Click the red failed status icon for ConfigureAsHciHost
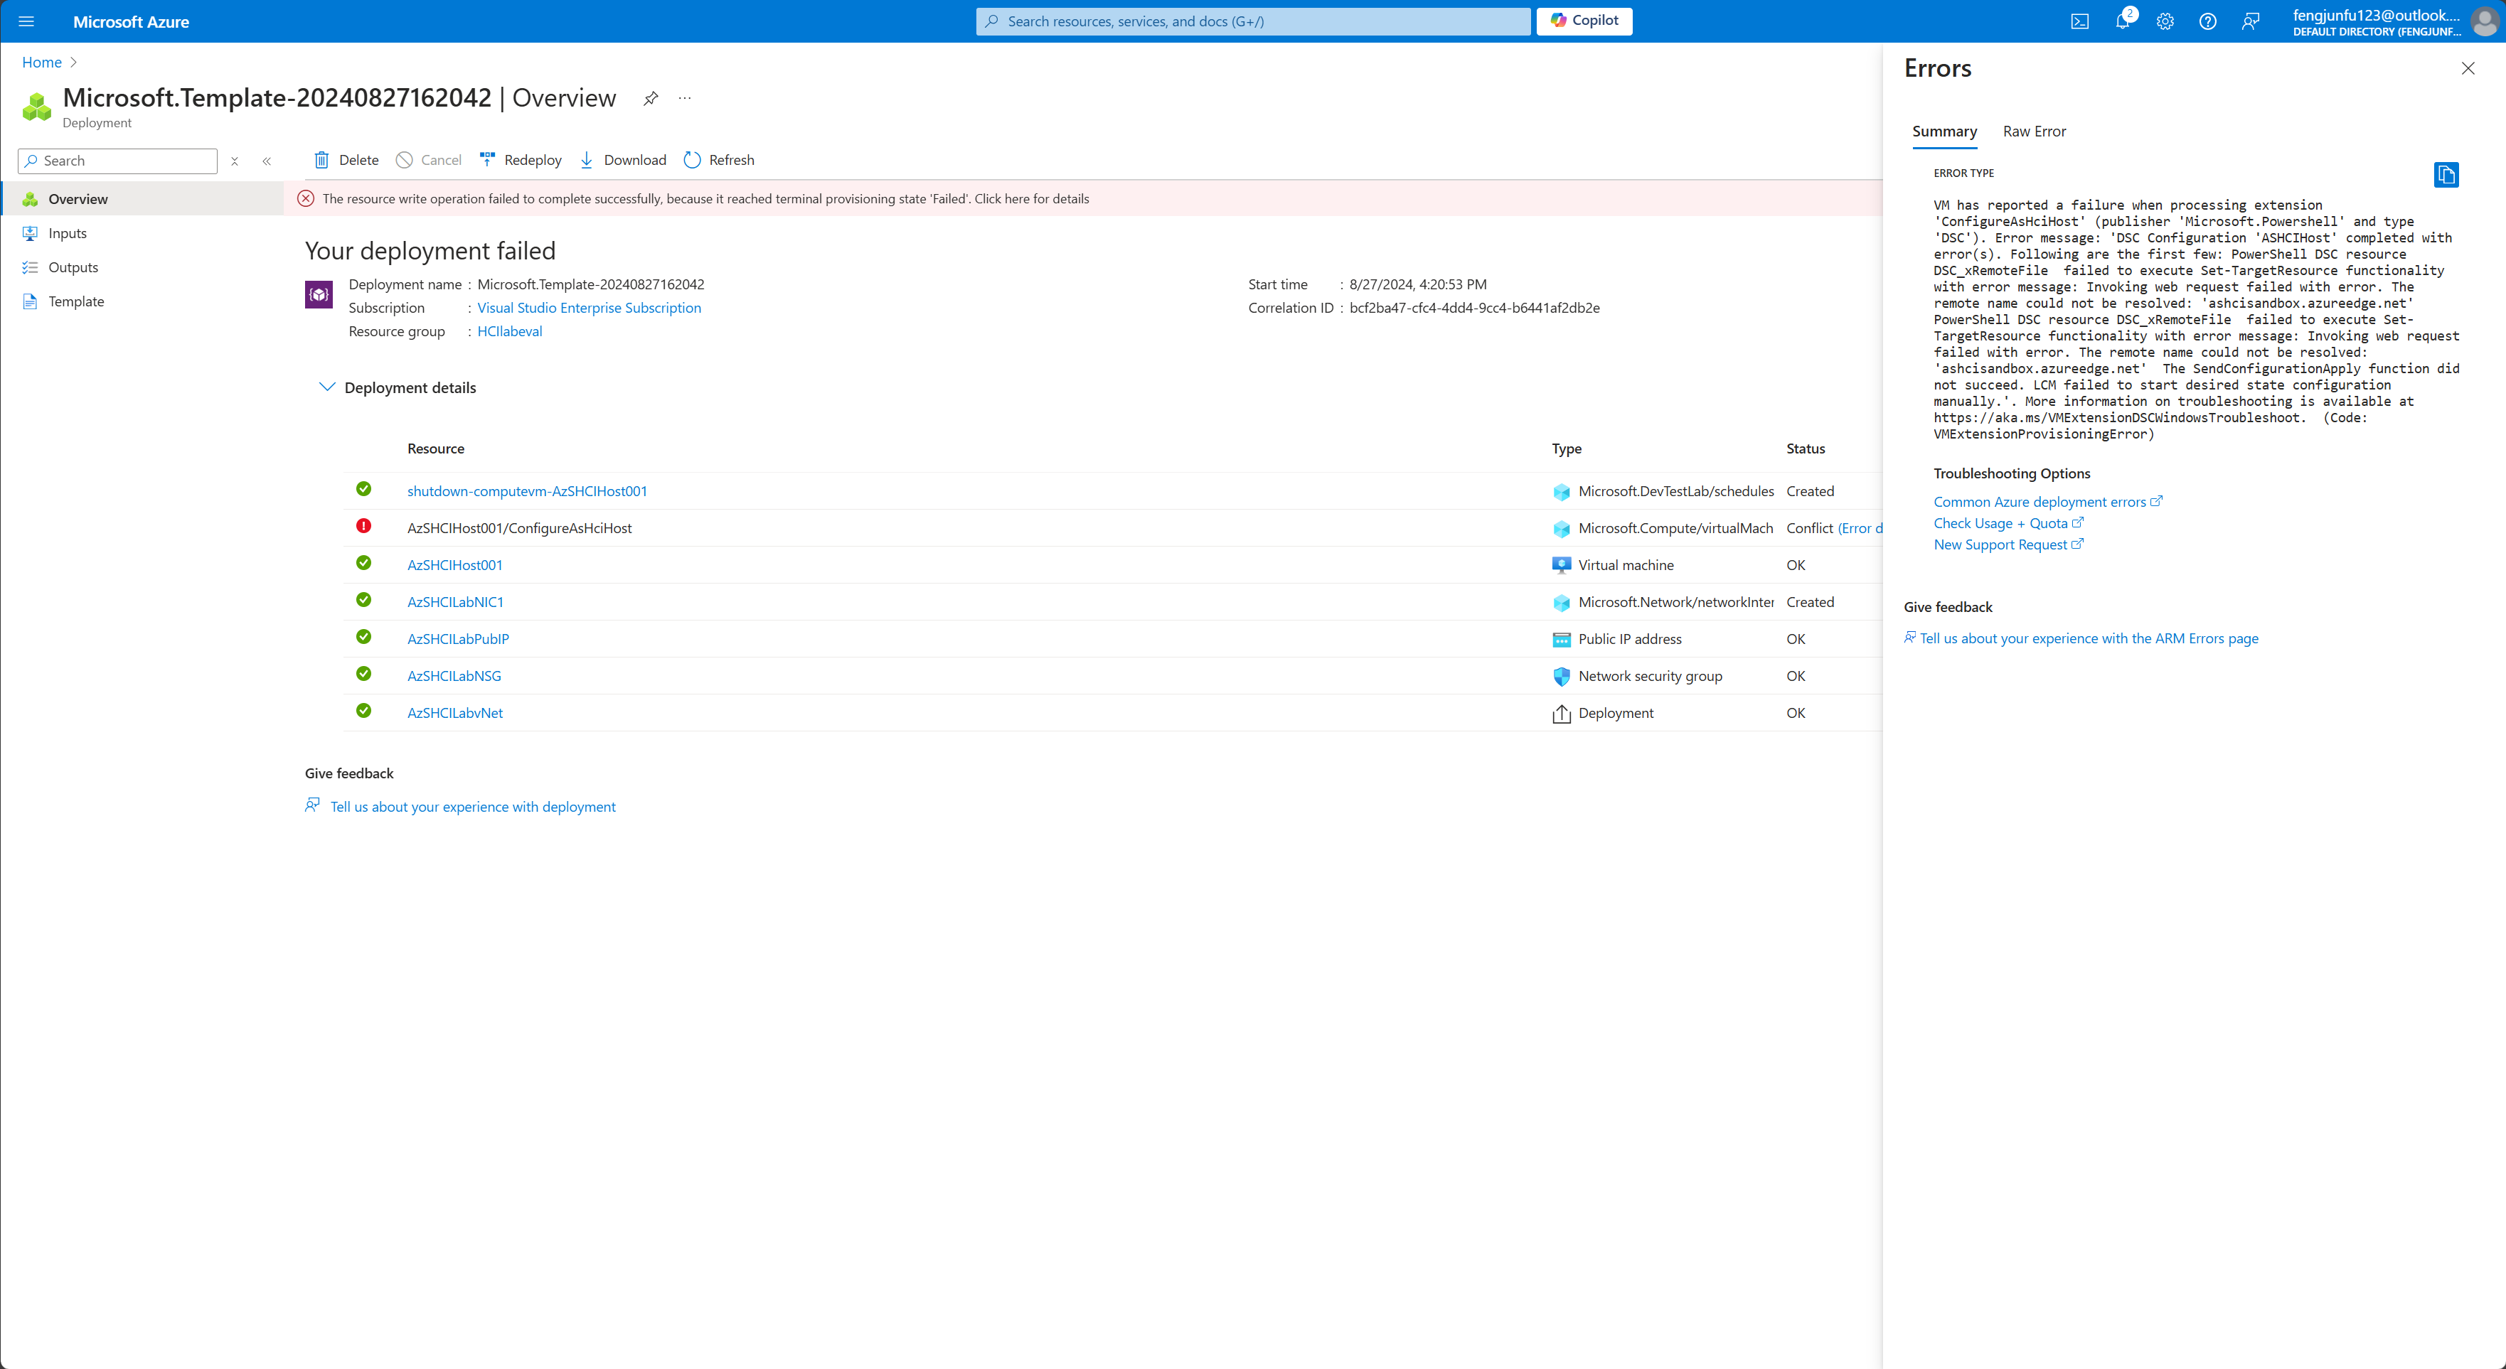2506x1369 pixels. point(364,526)
